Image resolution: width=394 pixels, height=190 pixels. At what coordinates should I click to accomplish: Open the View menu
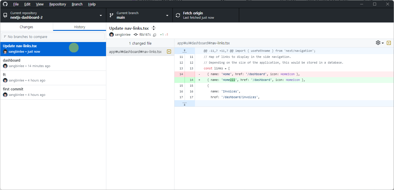coord(40,4)
